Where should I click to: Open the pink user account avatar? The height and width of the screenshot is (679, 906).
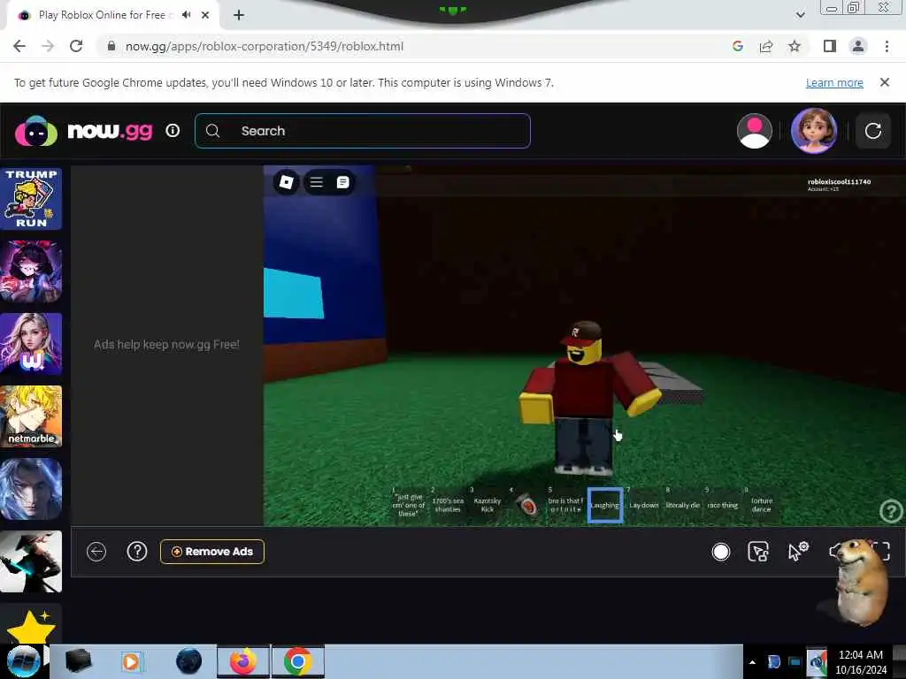tap(754, 131)
